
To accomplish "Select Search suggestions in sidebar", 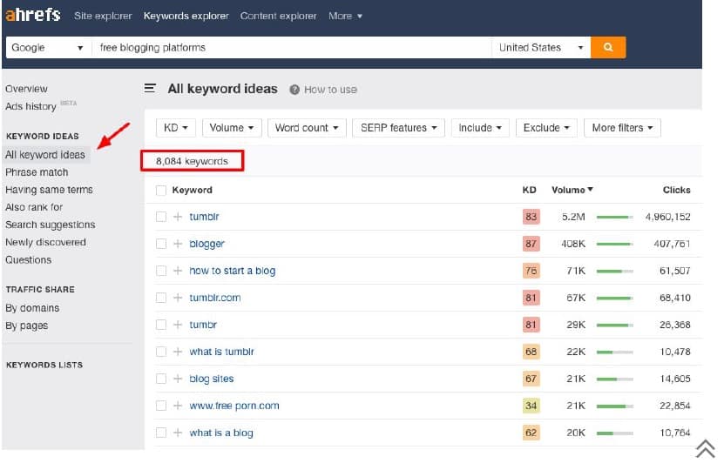I will coord(51,225).
